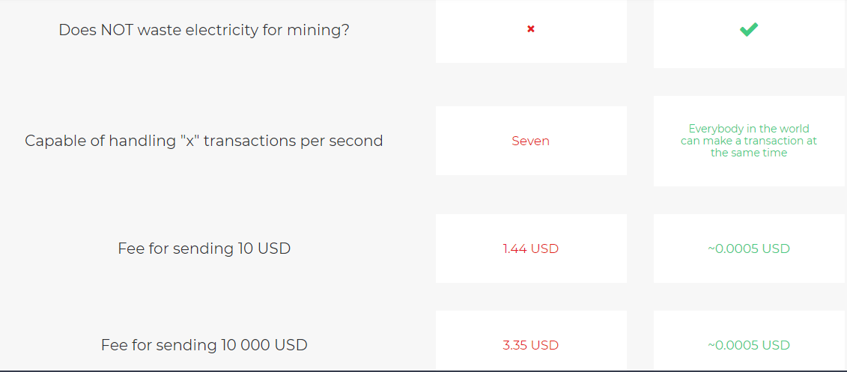The width and height of the screenshot is (847, 372).
Task: Click the capitalized word "NOT"
Action: pos(116,31)
